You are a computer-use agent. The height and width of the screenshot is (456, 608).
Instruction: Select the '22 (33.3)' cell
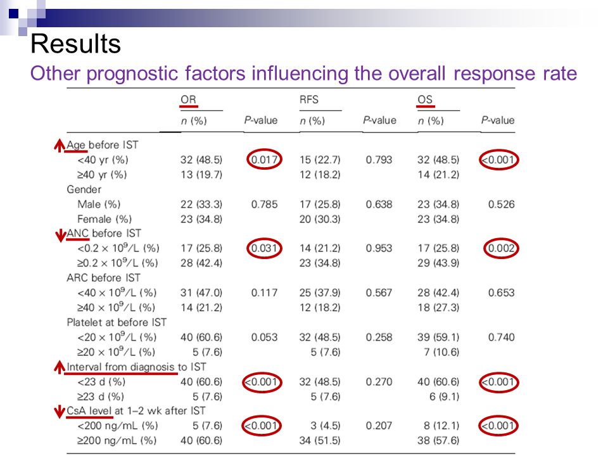pyautogui.click(x=201, y=205)
